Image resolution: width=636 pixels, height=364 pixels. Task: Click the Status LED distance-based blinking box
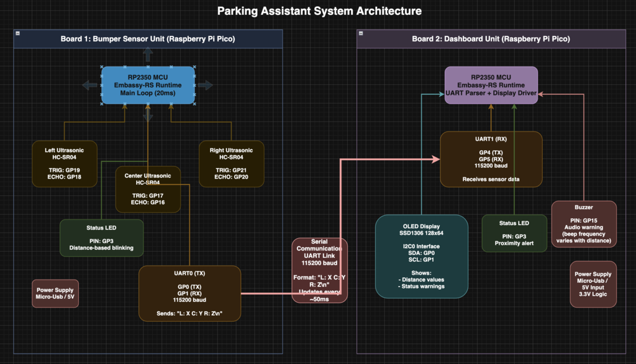(101, 237)
